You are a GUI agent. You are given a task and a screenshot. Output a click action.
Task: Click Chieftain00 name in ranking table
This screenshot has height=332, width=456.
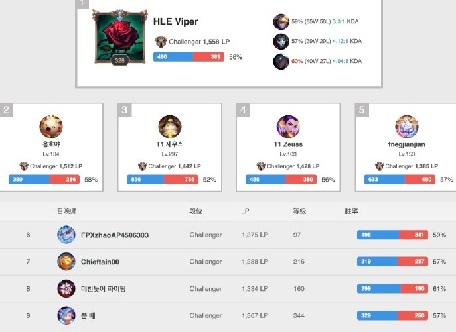tap(100, 262)
